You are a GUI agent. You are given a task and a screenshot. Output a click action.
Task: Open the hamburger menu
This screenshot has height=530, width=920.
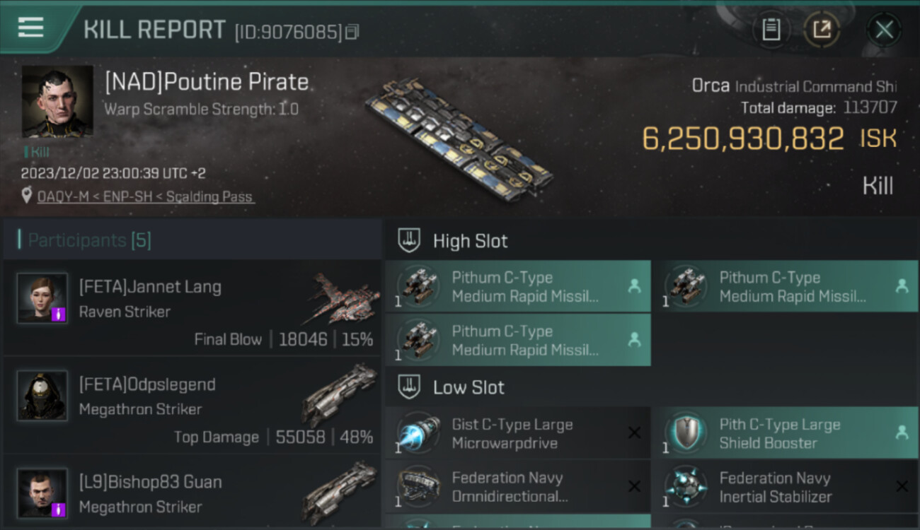[31, 28]
